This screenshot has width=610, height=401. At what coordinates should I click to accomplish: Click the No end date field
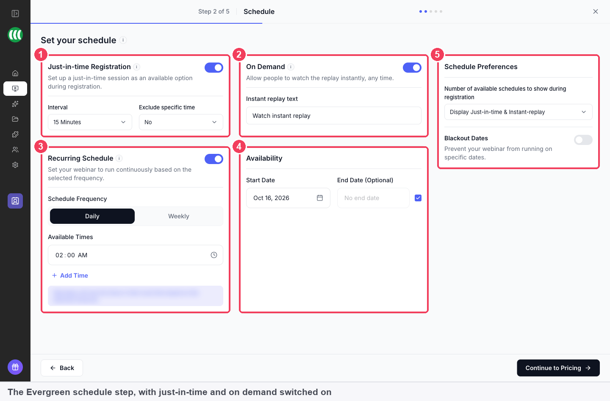click(x=373, y=198)
